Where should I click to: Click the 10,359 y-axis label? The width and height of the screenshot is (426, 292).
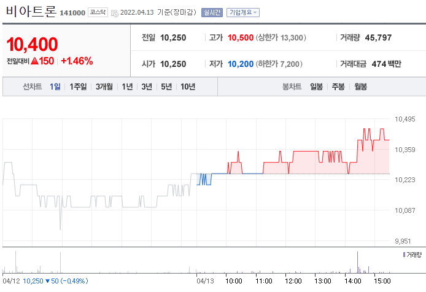tap(405, 150)
